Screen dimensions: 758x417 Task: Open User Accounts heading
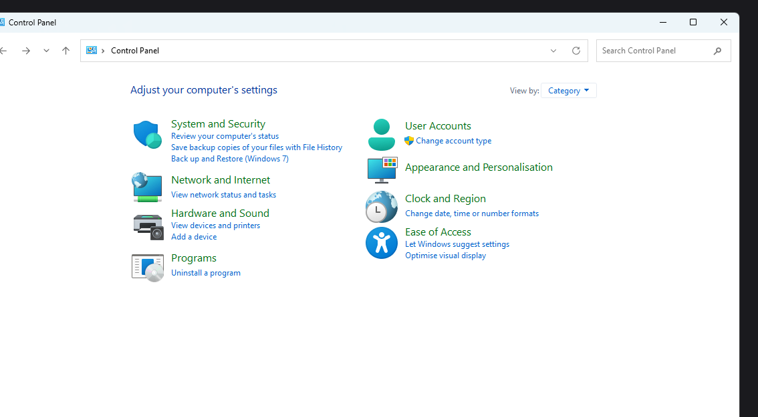coord(438,125)
